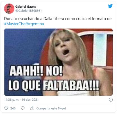This screenshot has width=118, height=115.
Task: Click the 19 abr. 2021 date
Action: tap(30, 100)
